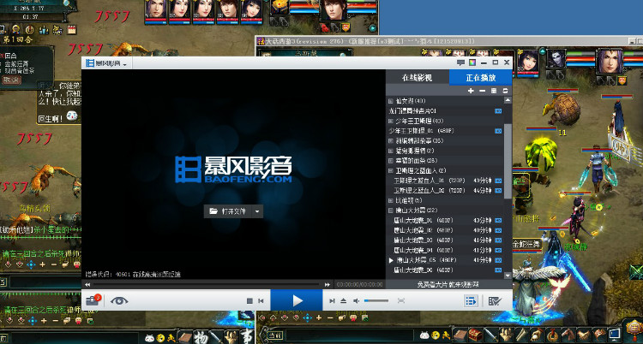Click the clear playlist icon beside minus
643x344 pixels.
[x=494, y=91]
